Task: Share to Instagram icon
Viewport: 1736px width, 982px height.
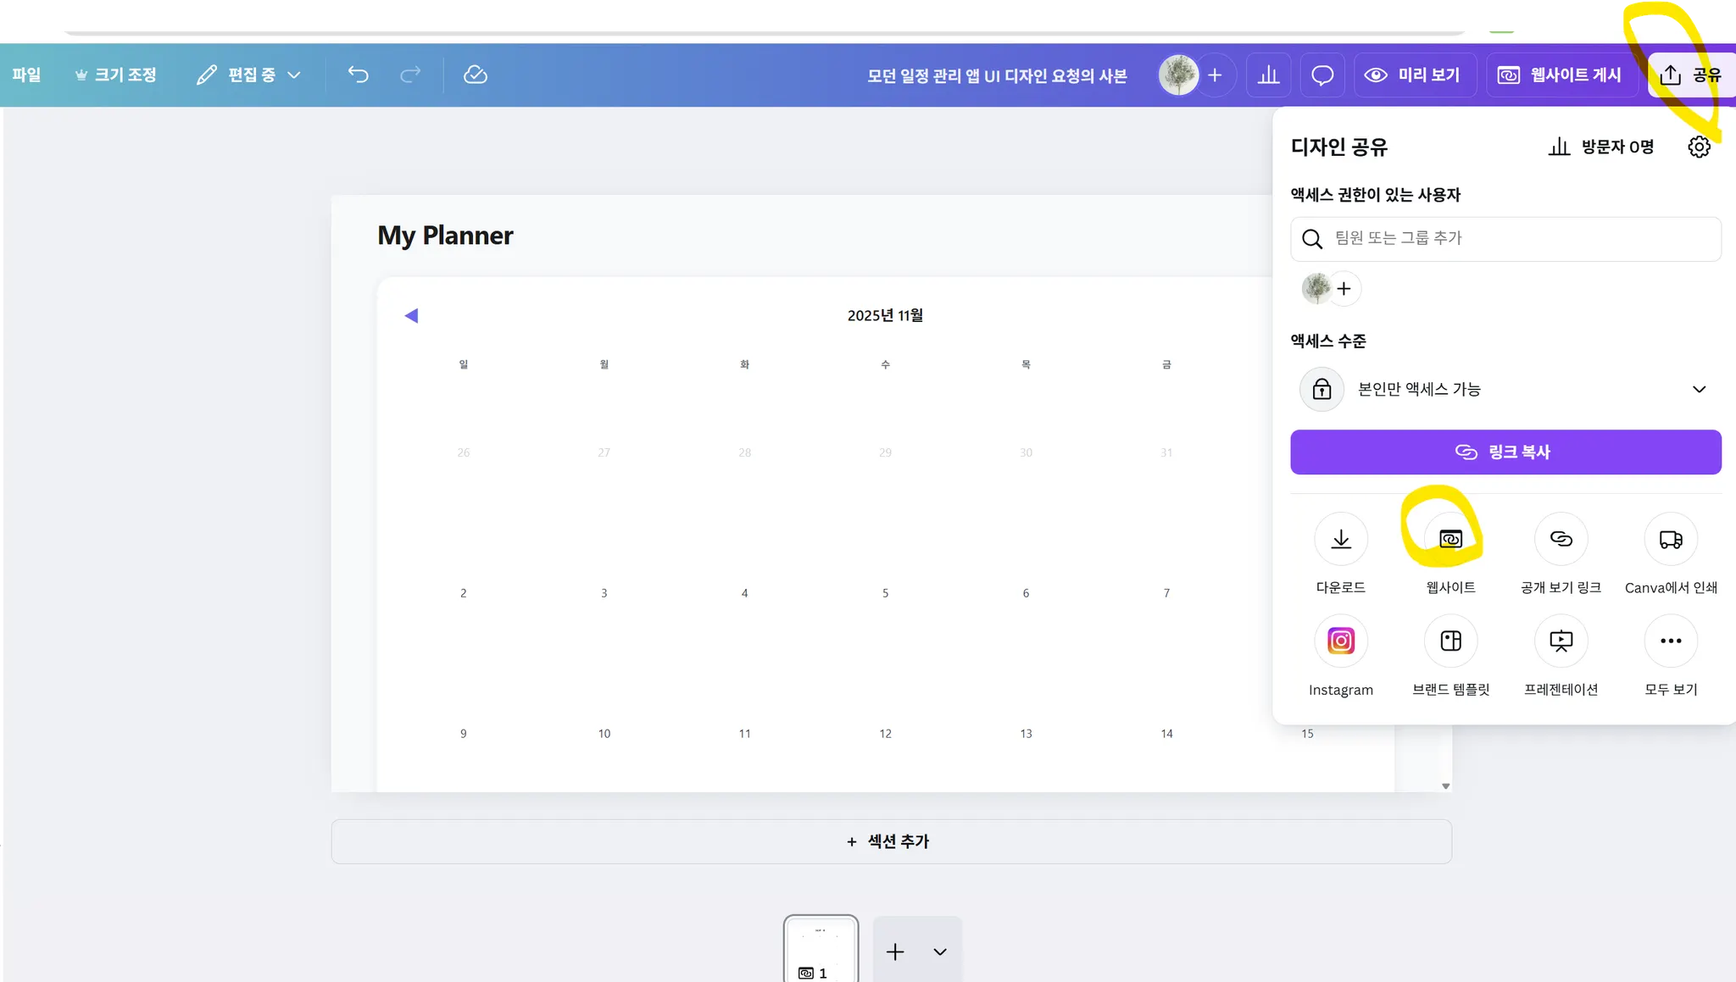Action: pyautogui.click(x=1340, y=641)
